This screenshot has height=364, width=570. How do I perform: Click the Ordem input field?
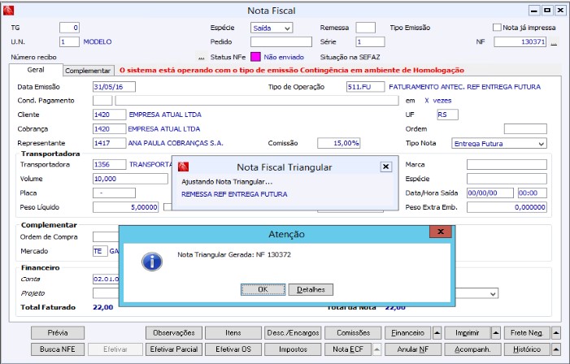click(x=525, y=129)
